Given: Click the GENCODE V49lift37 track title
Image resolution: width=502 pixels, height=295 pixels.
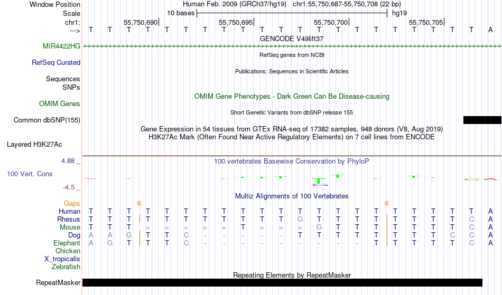Looking at the screenshot, I should [x=292, y=39].
